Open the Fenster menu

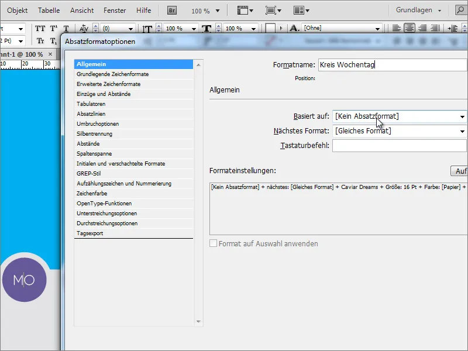(115, 11)
